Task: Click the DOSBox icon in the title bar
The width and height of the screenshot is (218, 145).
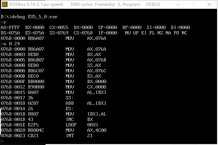Action: (x=5, y=4)
